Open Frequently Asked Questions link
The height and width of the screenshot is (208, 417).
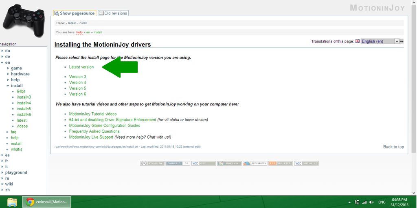[94, 131]
